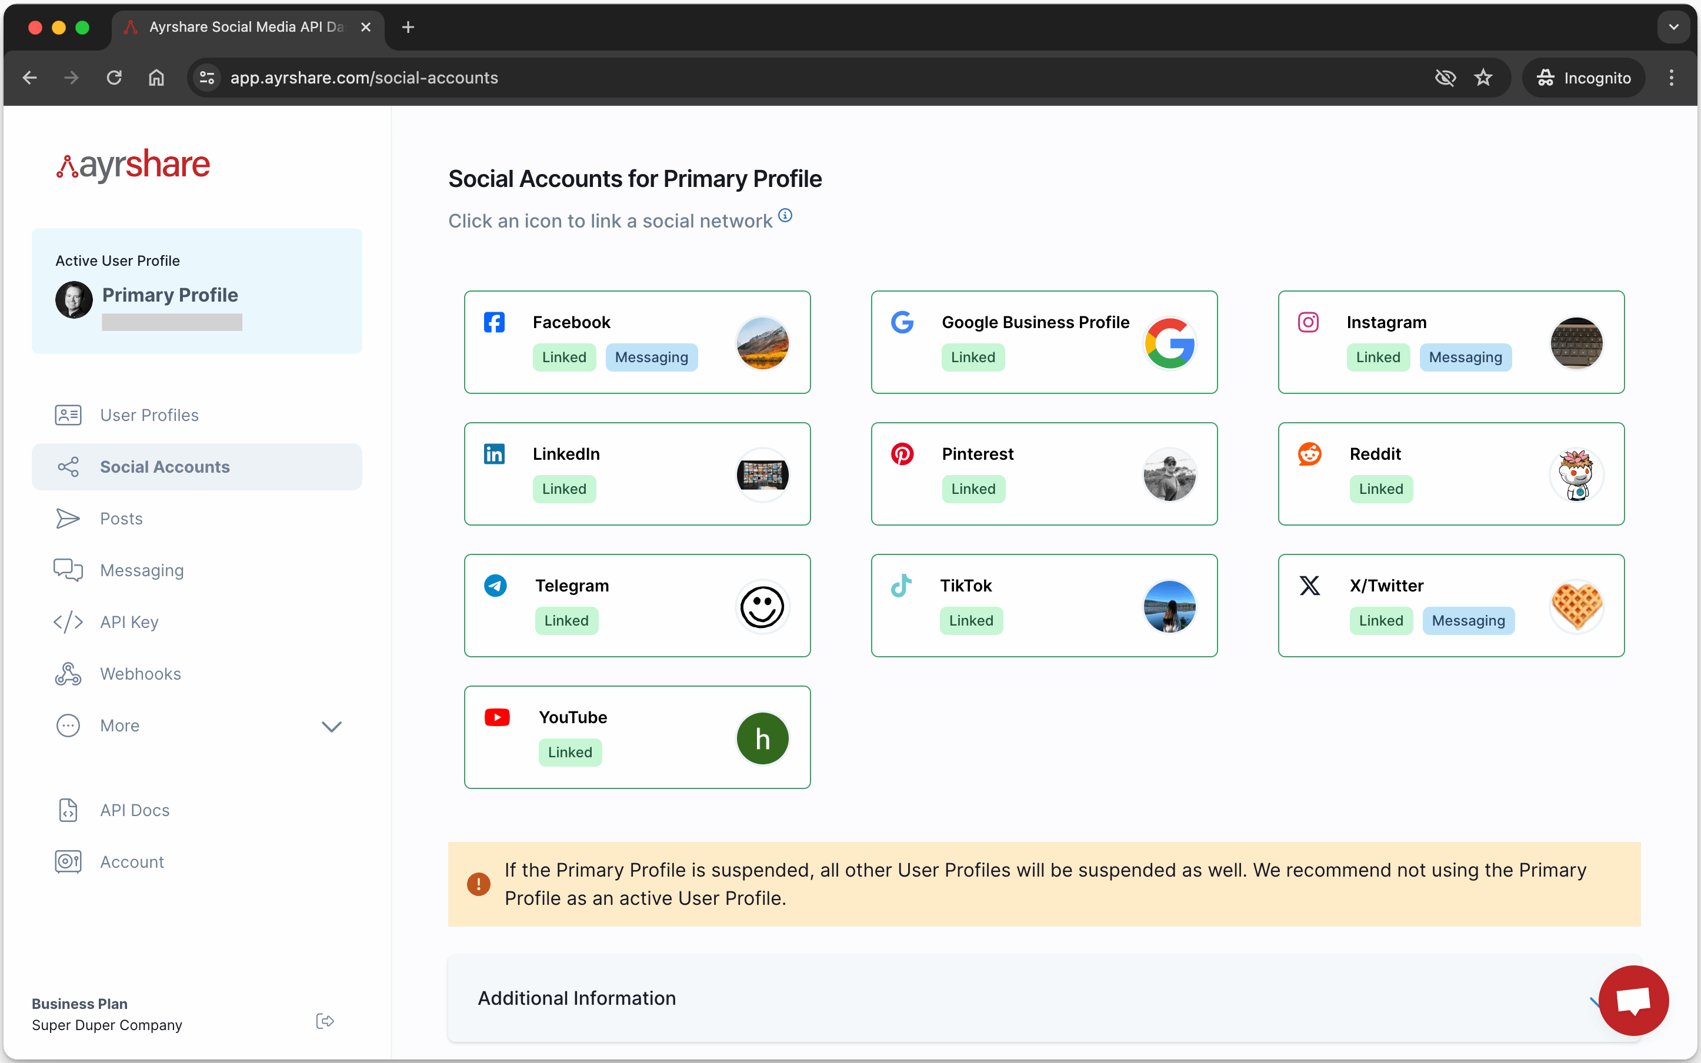Click the logout icon near Business Plan
Image resolution: width=1701 pixels, height=1063 pixels.
click(x=325, y=1020)
